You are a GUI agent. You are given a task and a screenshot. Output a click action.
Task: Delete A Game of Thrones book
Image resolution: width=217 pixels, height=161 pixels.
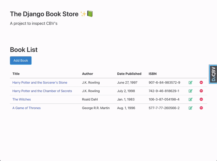201,108
